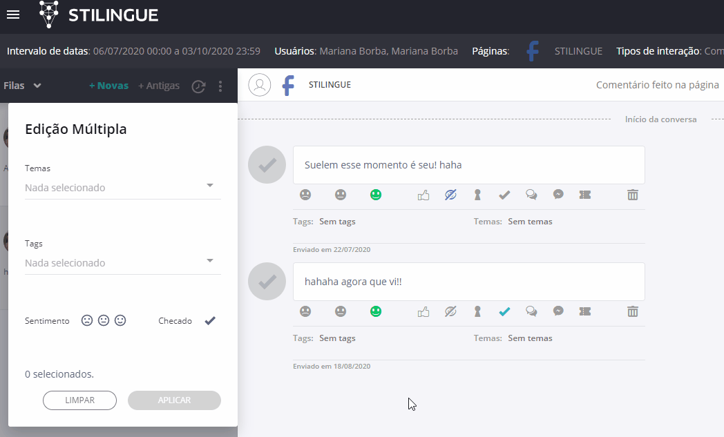724x437 pixels.
Task: Mark 'Suelem esse momento' comment as checked
Action: [x=504, y=195]
